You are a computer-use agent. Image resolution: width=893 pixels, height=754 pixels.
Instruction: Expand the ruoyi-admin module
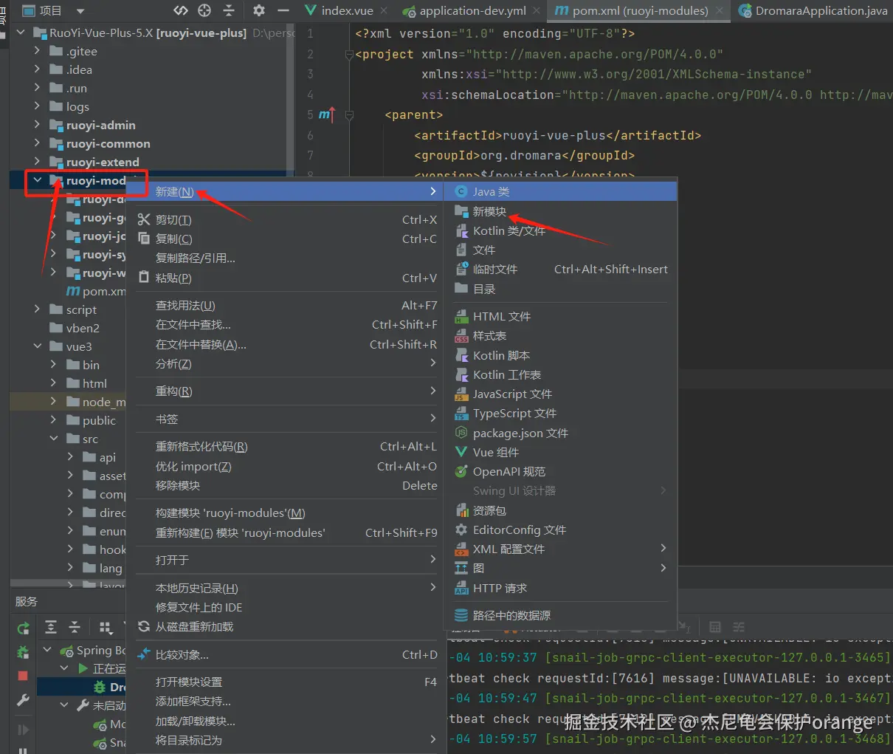click(x=37, y=125)
